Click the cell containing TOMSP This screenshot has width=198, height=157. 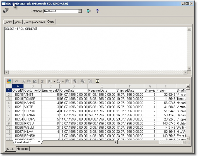tap(33, 99)
